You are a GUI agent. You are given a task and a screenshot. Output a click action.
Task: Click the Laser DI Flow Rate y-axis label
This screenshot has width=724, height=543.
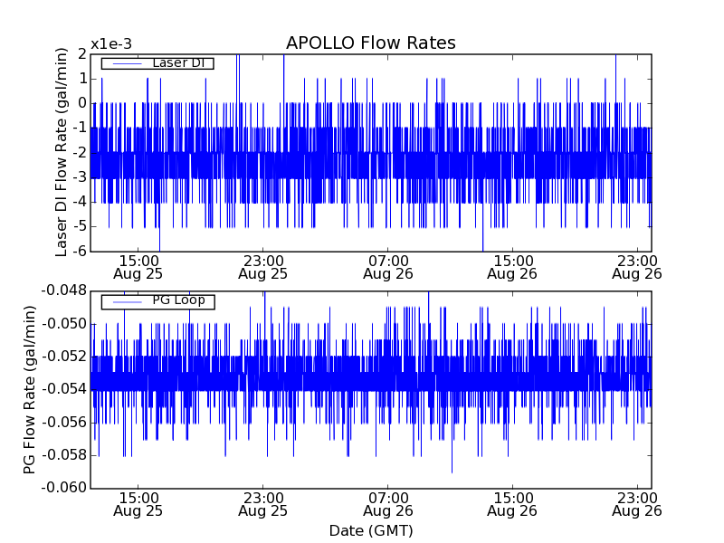(x=62, y=152)
